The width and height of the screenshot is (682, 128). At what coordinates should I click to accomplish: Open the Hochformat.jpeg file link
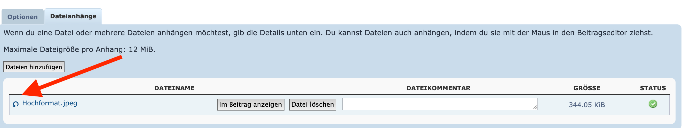click(50, 103)
